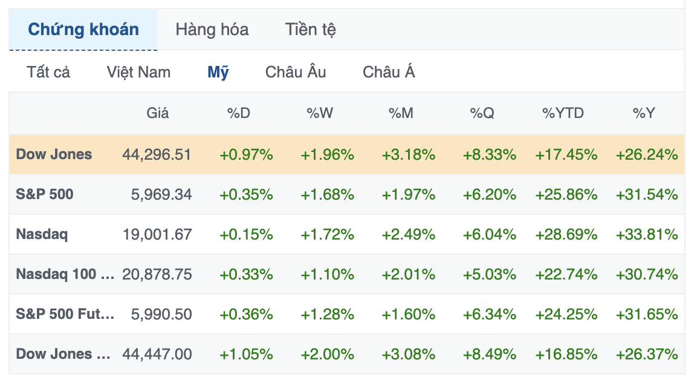Show all markets via Tất cả filter

(47, 72)
